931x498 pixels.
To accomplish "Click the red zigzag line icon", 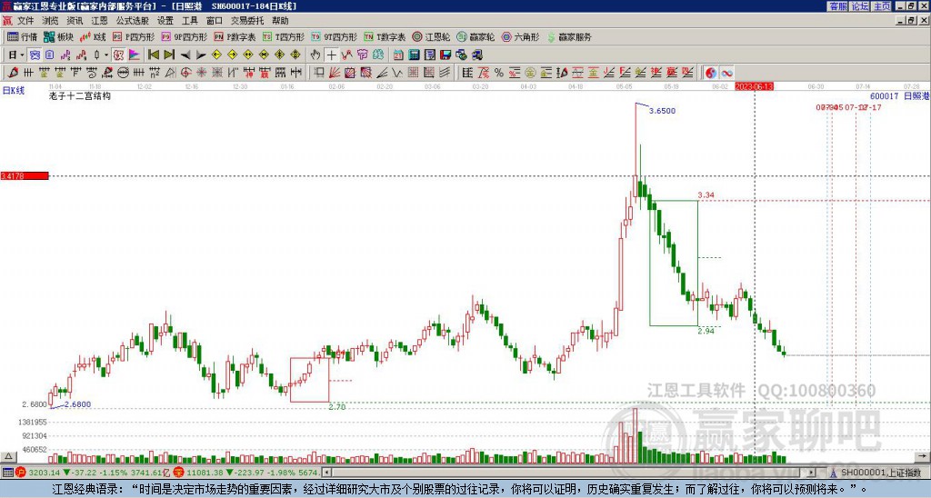I will [x=346, y=55].
